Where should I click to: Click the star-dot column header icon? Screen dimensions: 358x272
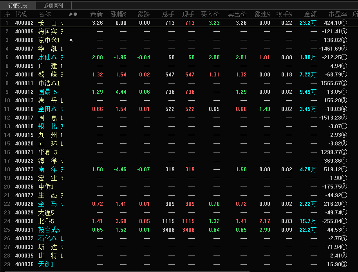pyautogui.click(x=73, y=14)
